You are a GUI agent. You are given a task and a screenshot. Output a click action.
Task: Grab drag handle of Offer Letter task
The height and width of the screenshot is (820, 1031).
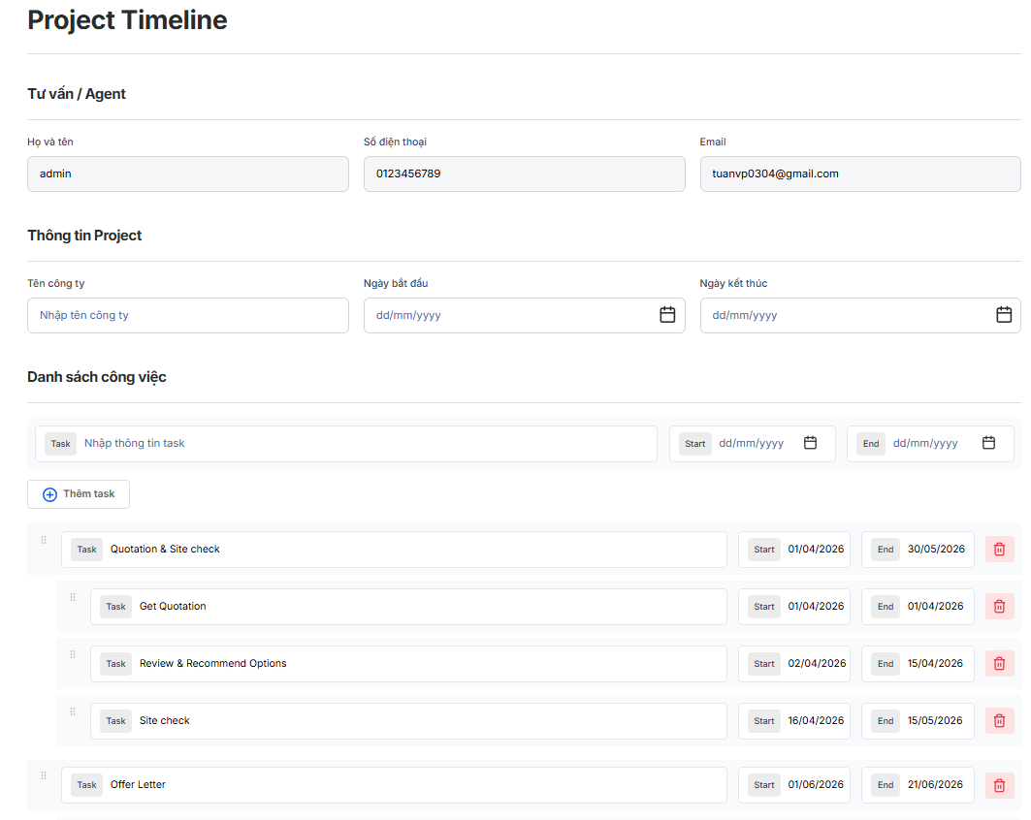(x=44, y=775)
